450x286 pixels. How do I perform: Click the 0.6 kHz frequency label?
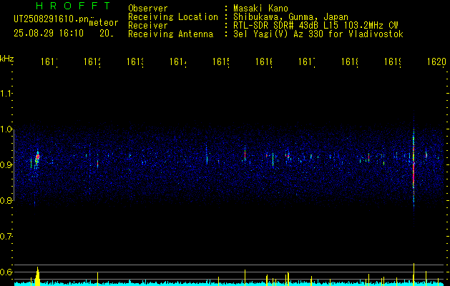tap(6, 272)
